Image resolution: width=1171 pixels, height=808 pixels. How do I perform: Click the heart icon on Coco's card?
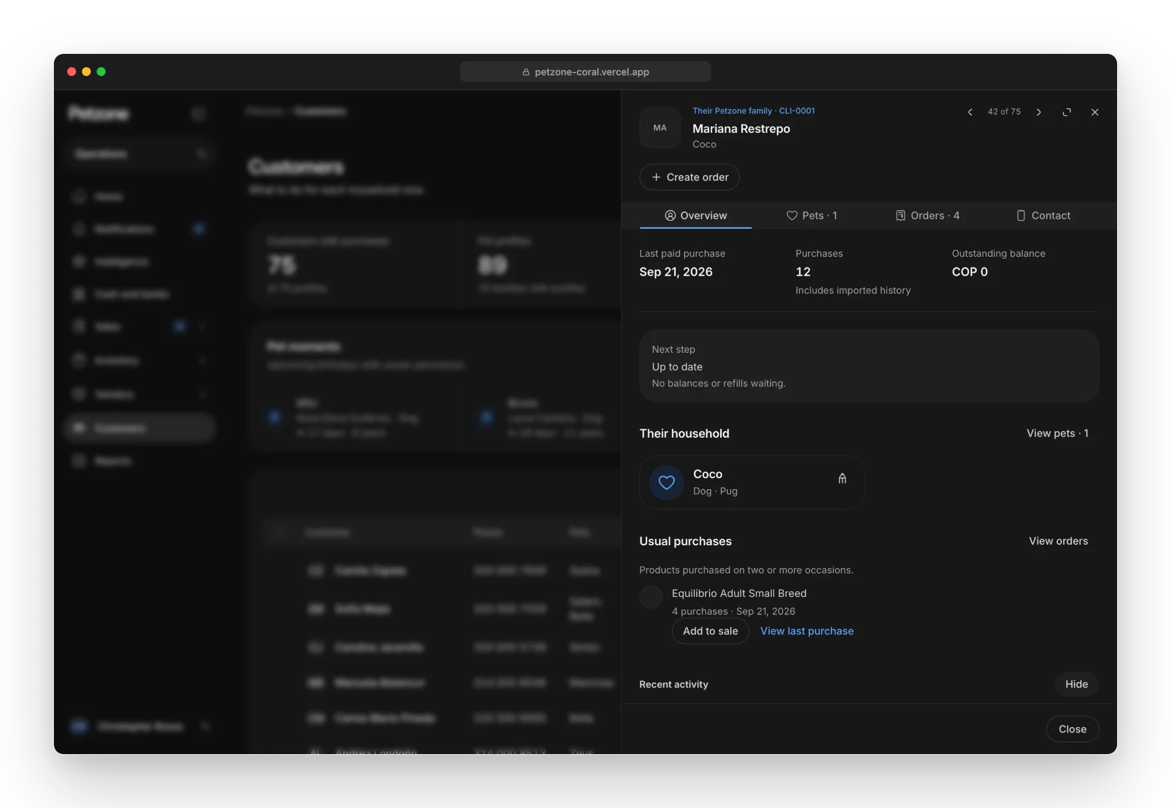coord(666,482)
